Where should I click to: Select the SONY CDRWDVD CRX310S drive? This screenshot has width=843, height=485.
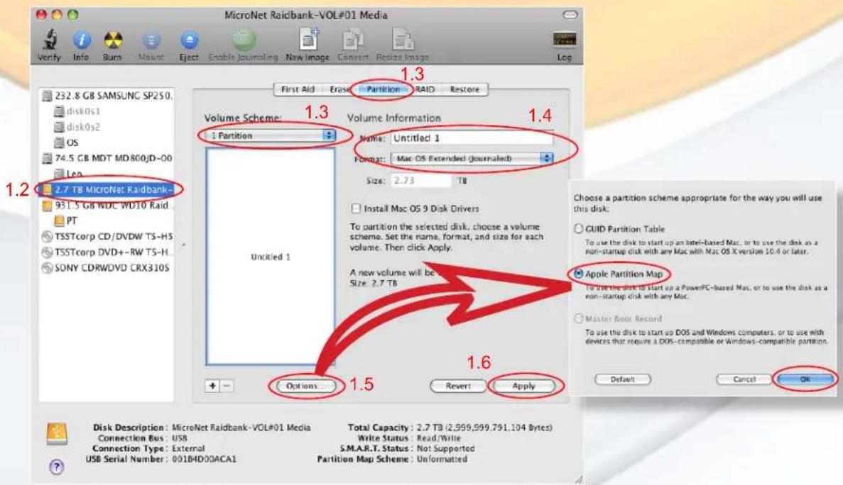coord(106,267)
